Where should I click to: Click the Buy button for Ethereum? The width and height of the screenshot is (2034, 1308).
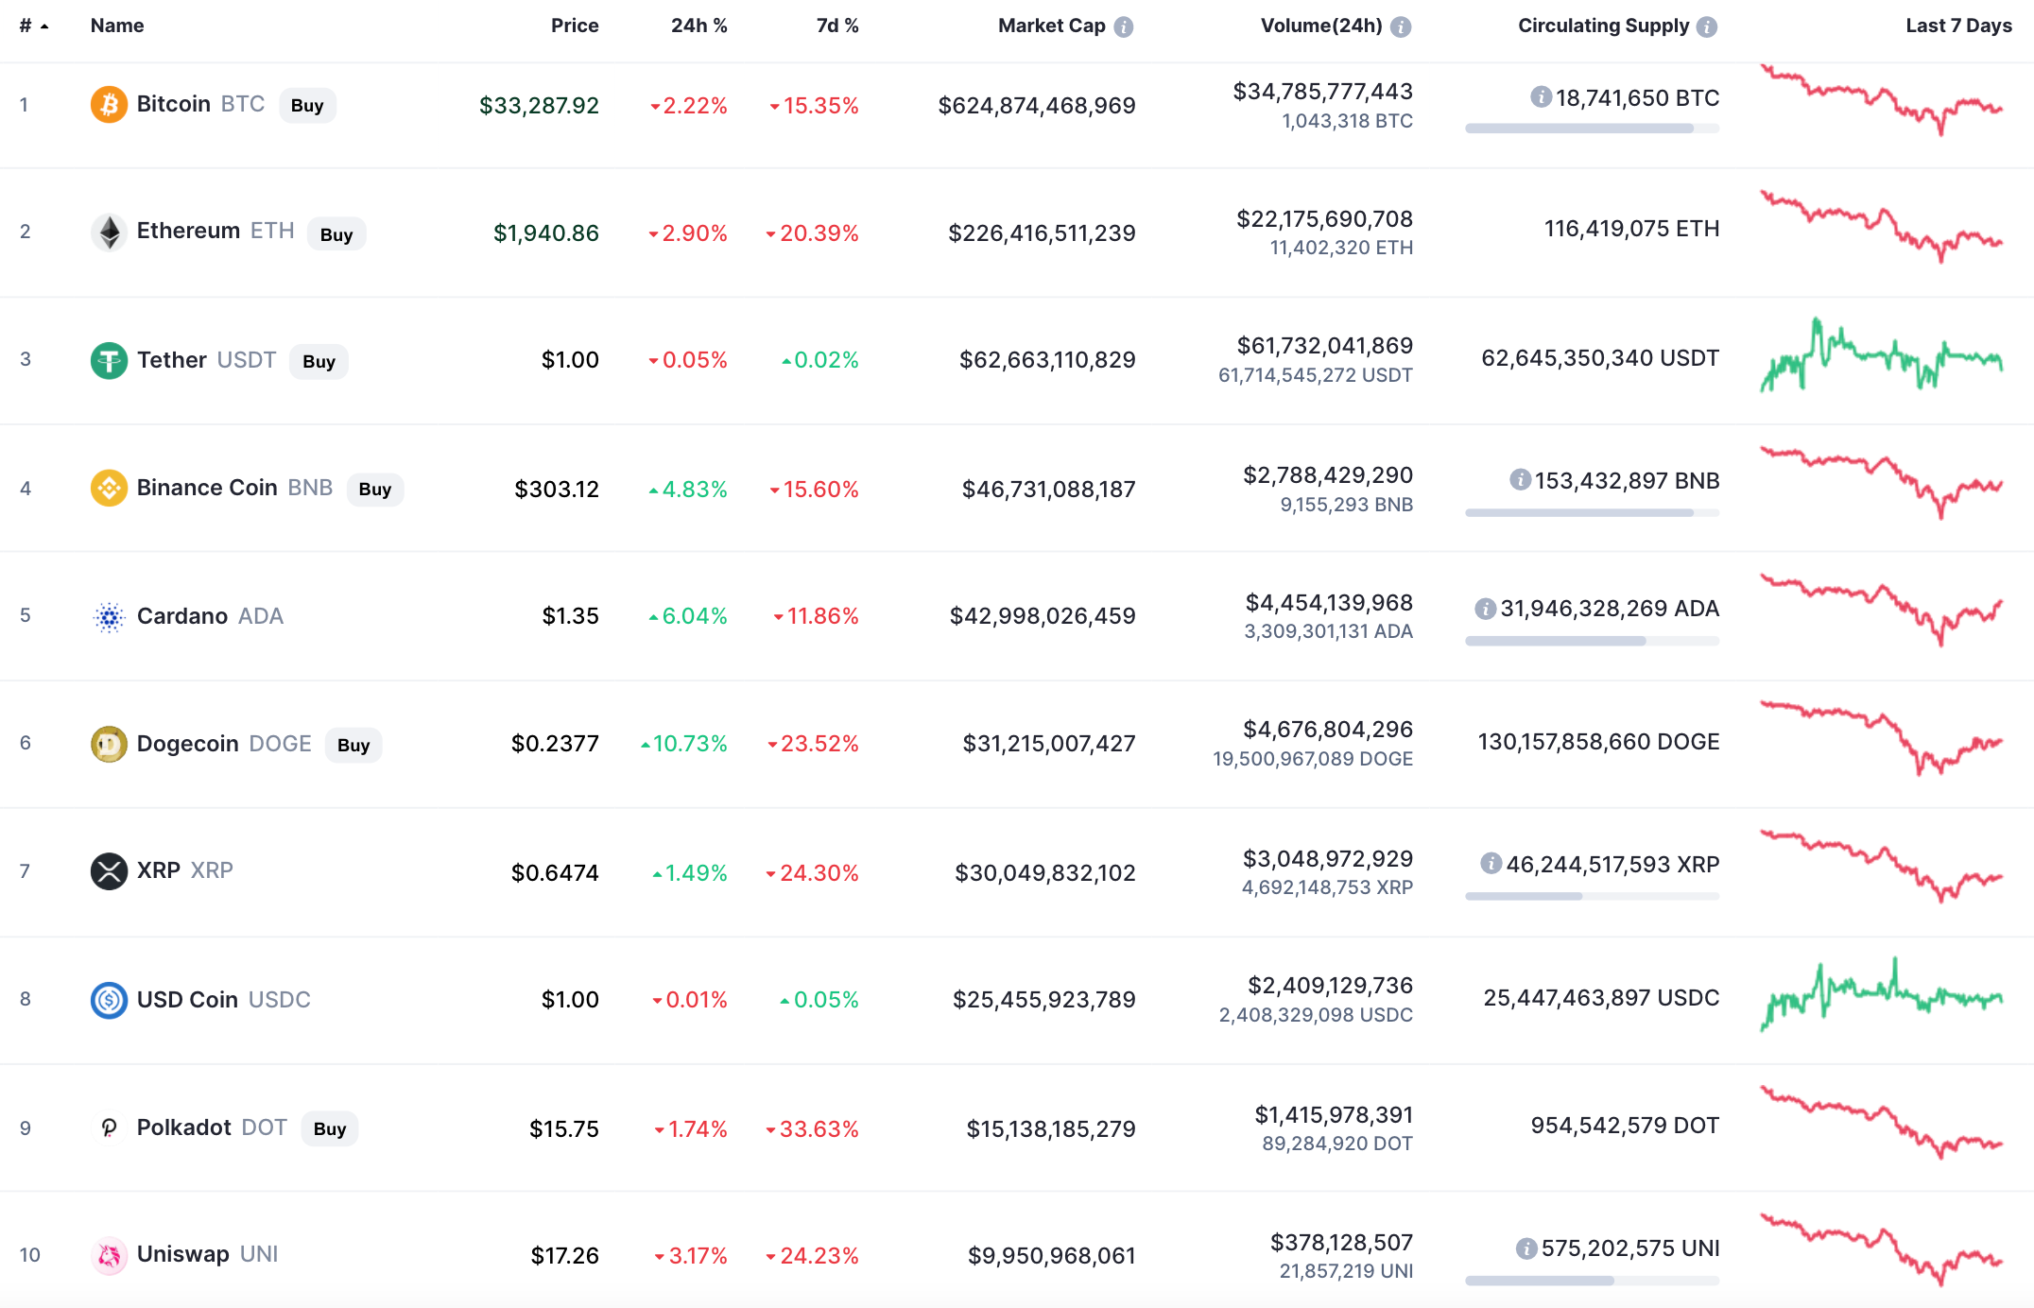click(336, 233)
